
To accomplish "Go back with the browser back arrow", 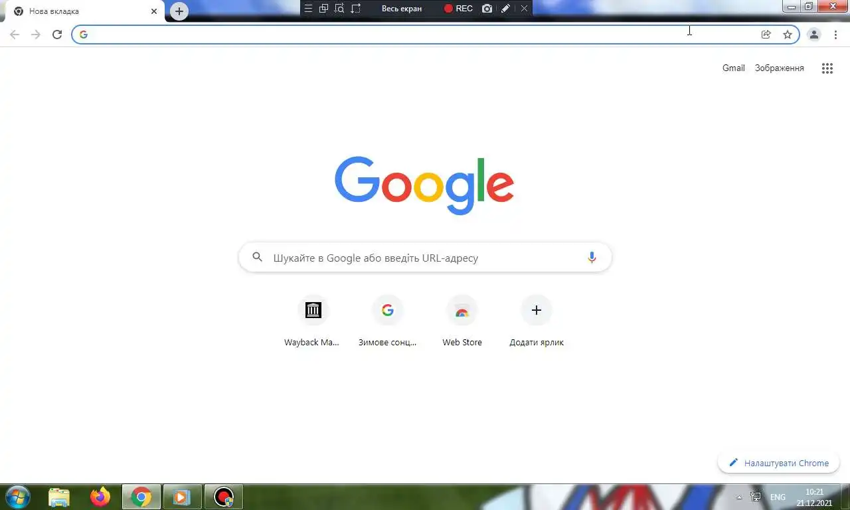I will click(15, 35).
